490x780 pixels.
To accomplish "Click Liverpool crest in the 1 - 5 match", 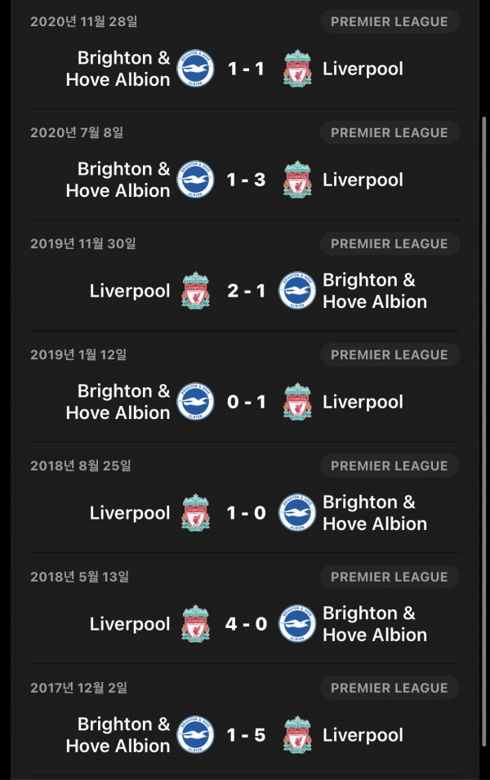I will 297,735.
